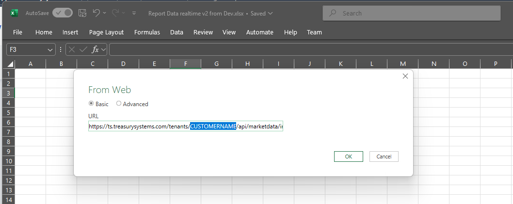Open the undo history dropdown arrow
This screenshot has height=204, width=513.
coord(104,13)
